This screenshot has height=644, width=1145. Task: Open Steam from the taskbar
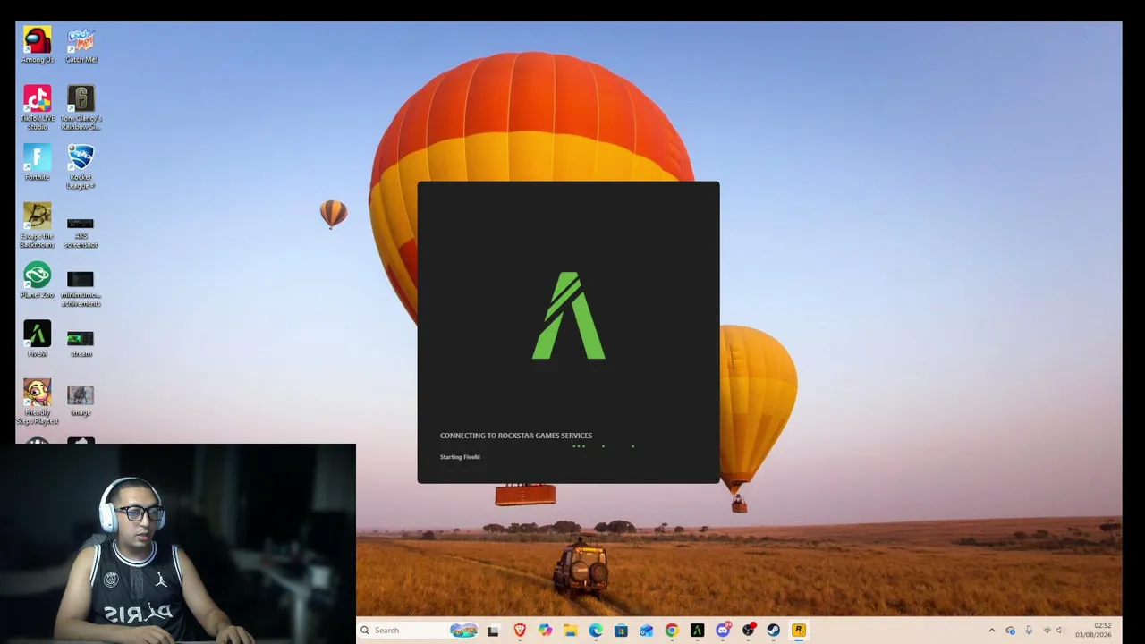773,631
